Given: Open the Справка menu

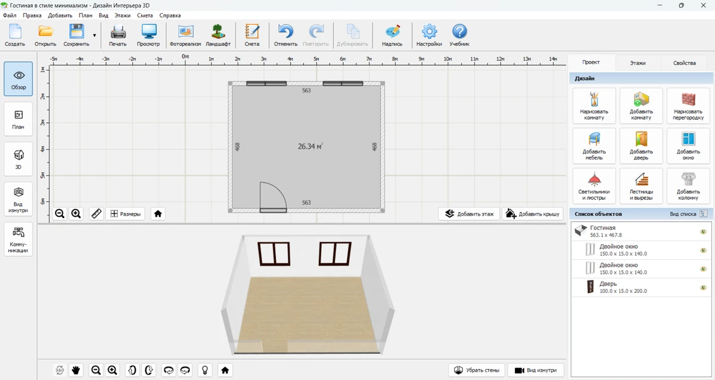Looking at the screenshot, I should click(170, 15).
